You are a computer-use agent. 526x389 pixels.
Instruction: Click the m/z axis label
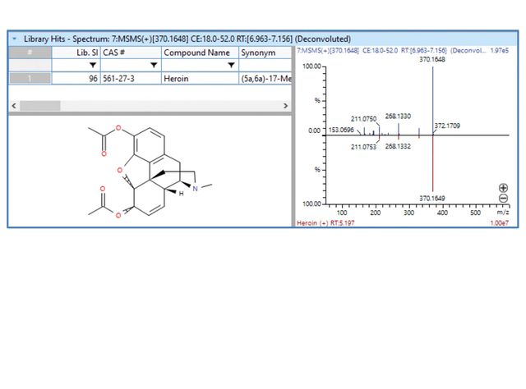coord(503,213)
